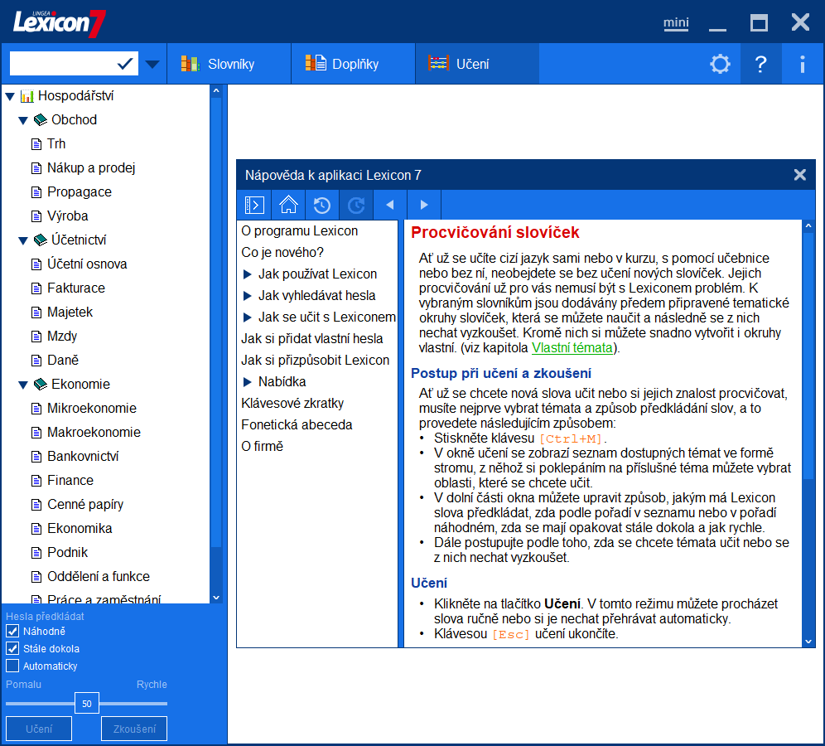Select the Cenné papíry topic
Screen dimensions: 825x746
(x=85, y=505)
